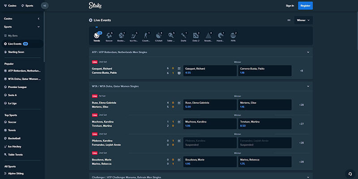Bet on Carreno-Busta, Pablo at 1.18

tap(264, 71)
